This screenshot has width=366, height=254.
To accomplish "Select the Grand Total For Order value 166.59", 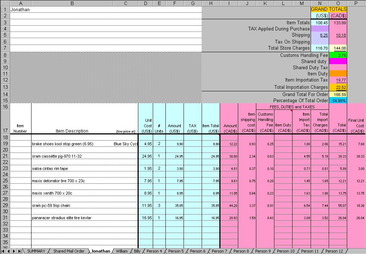I will (338, 94).
